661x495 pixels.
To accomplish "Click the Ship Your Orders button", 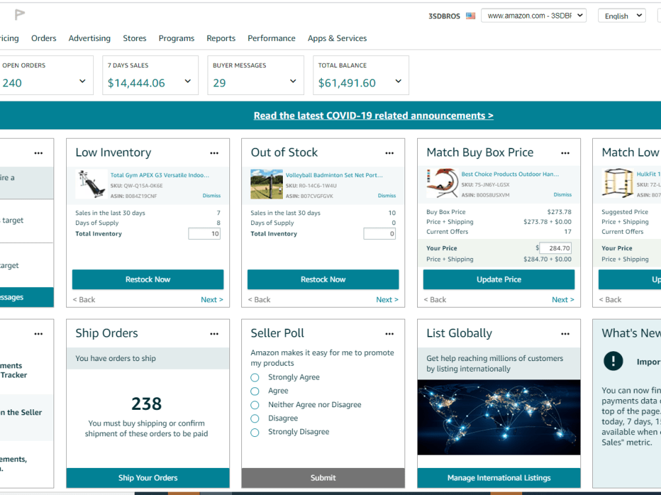I will pyautogui.click(x=148, y=478).
